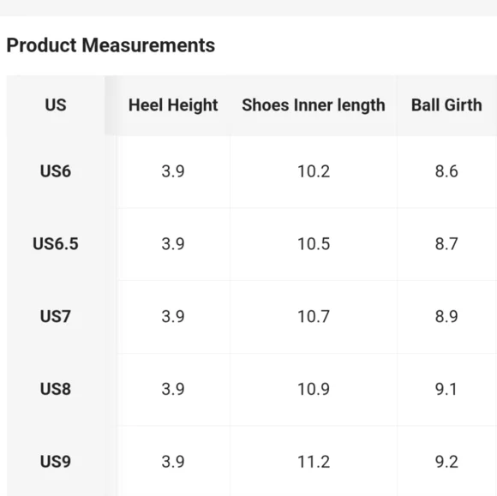Click the Product Measurements heading
The height and width of the screenshot is (496, 497).
[111, 45]
